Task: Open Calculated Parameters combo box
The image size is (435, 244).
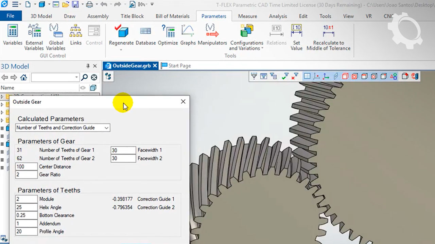Action: pyautogui.click(x=63, y=128)
